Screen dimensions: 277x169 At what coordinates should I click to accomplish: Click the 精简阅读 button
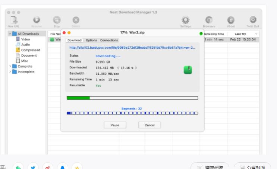(x=210, y=166)
